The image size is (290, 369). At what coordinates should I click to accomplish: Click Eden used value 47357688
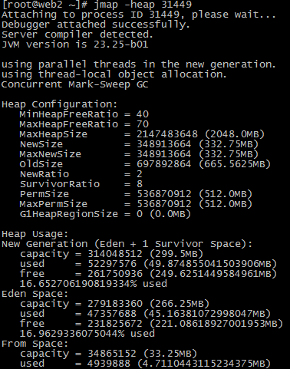click(x=112, y=314)
